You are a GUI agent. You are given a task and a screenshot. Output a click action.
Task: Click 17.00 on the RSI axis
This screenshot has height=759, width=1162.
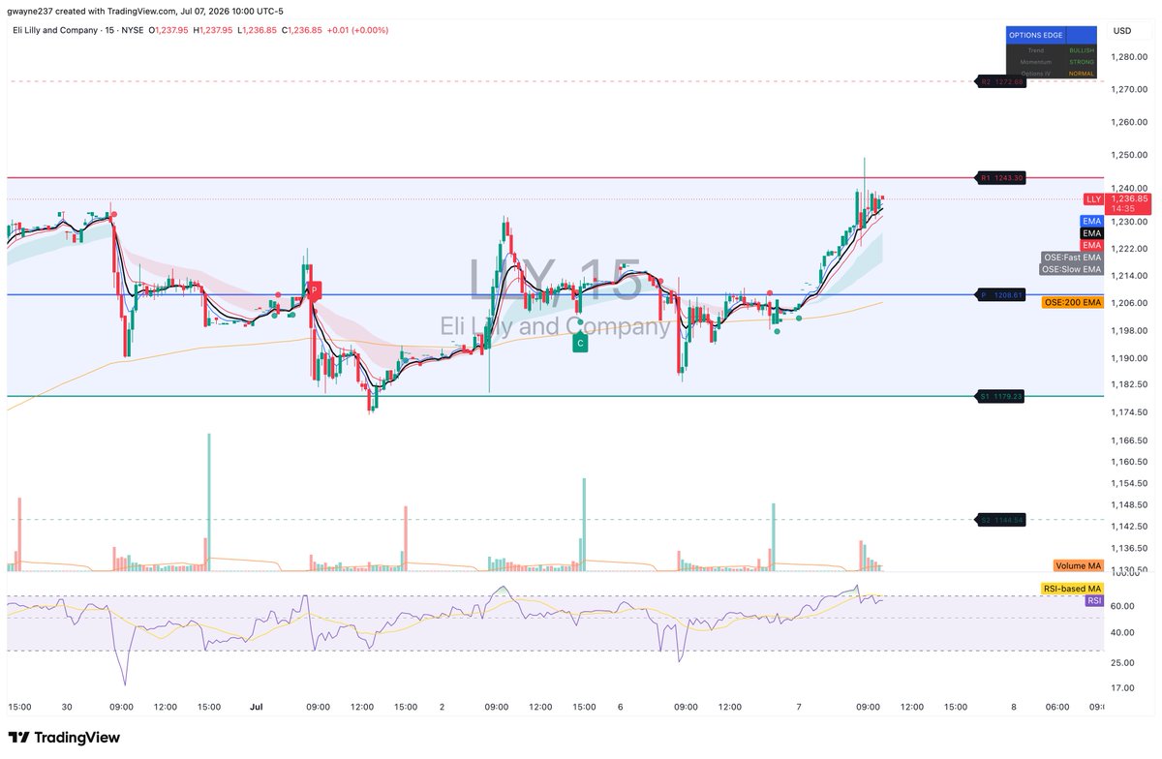point(1123,688)
